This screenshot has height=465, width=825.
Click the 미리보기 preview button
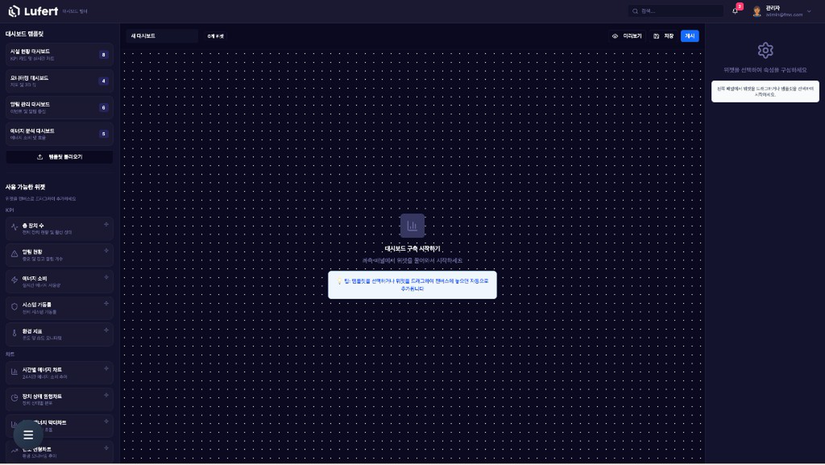pyautogui.click(x=627, y=36)
